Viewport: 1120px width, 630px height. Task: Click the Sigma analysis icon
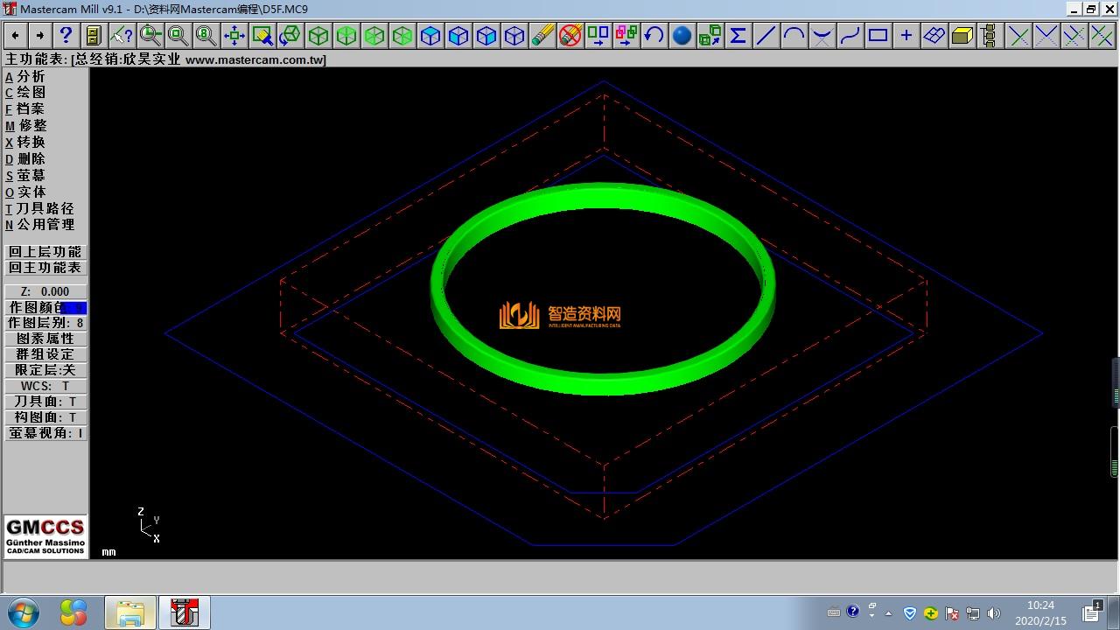(x=738, y=36)
